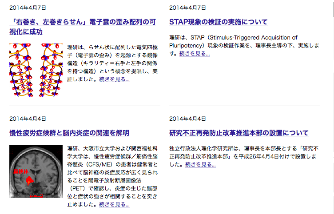Click 続きを見る link in the electron cloud helix article

114,79
